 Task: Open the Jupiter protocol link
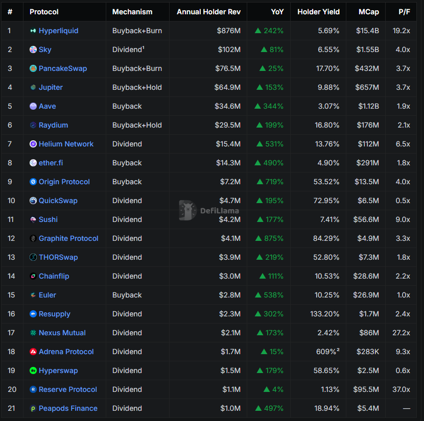(x=51, y=87)
